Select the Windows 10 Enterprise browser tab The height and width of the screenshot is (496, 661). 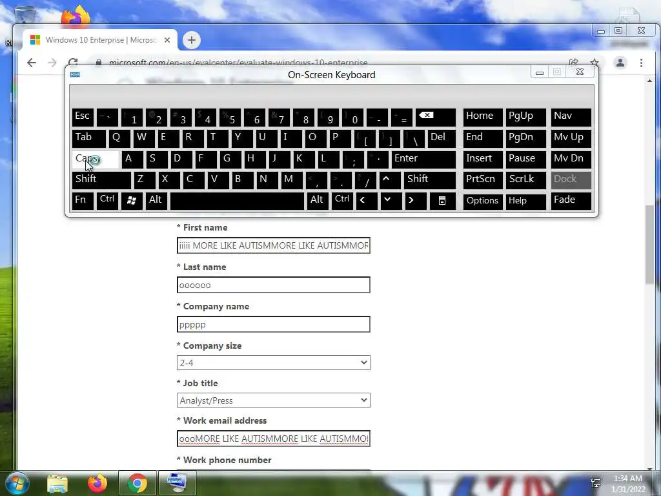pos(100,40)
